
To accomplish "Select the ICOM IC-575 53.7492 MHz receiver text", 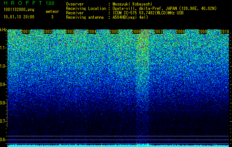I will (x=148, y=13).
